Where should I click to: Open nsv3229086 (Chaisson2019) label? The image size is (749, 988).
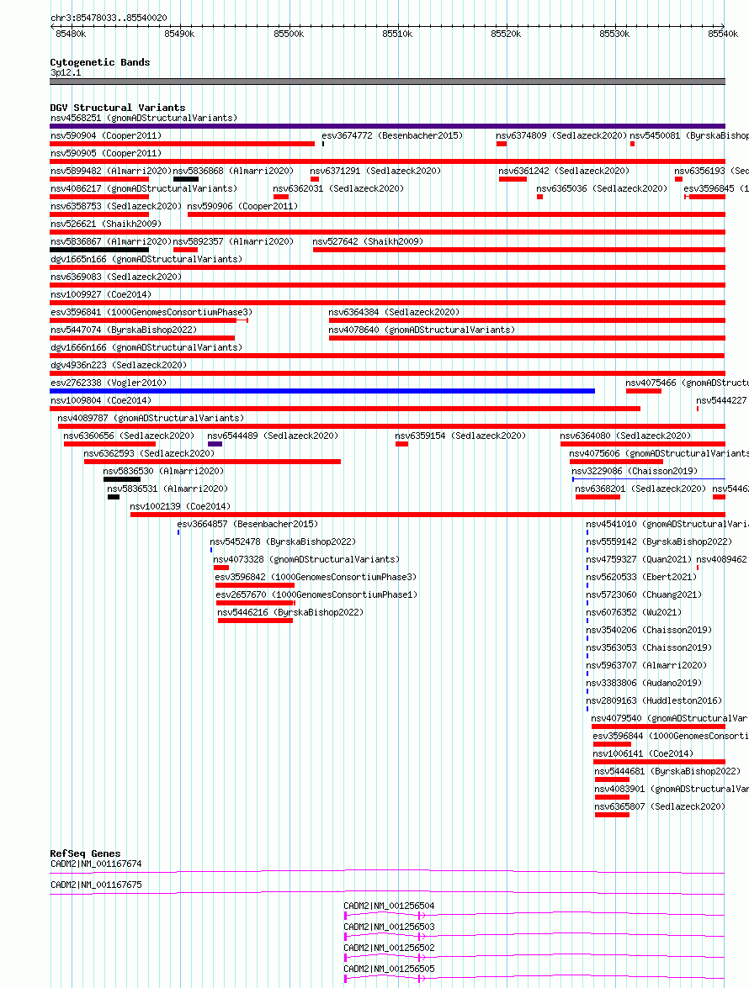(x=635, y=471)
